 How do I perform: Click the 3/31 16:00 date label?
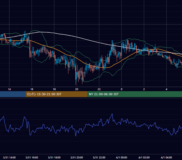(x=32, y=157)
